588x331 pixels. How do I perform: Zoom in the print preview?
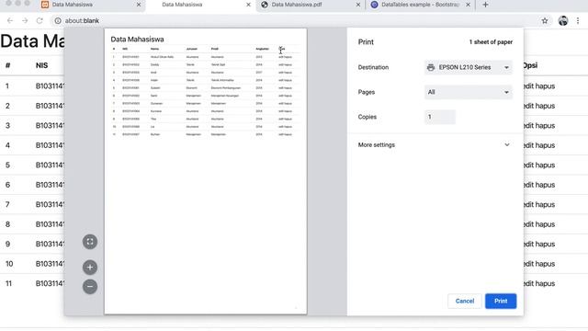tap(90, 268)
